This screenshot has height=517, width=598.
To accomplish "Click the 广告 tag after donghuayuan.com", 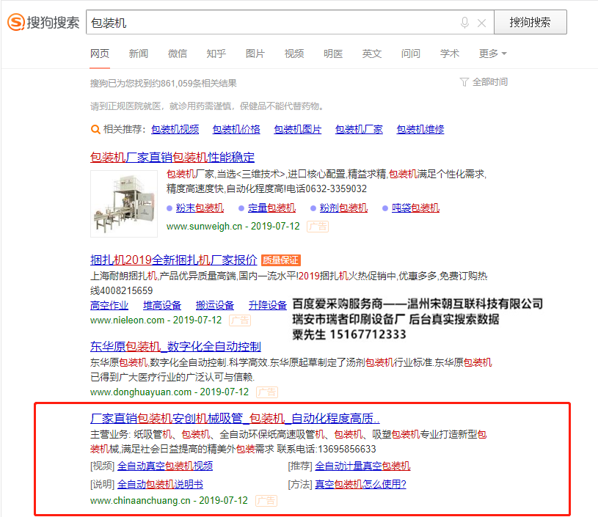I will pyautogui.click(x=267, y=392).
